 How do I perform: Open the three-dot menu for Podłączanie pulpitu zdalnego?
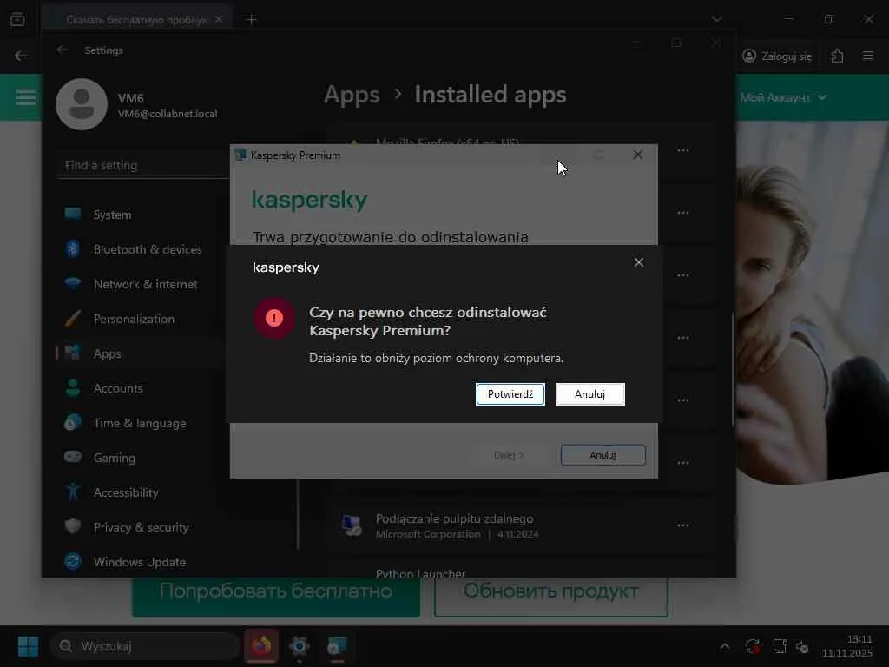click(682, 525)
